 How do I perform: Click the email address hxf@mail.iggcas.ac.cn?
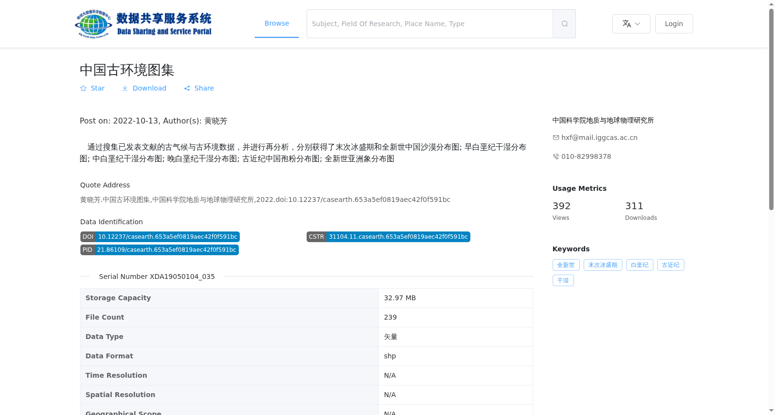coord(599,138)
